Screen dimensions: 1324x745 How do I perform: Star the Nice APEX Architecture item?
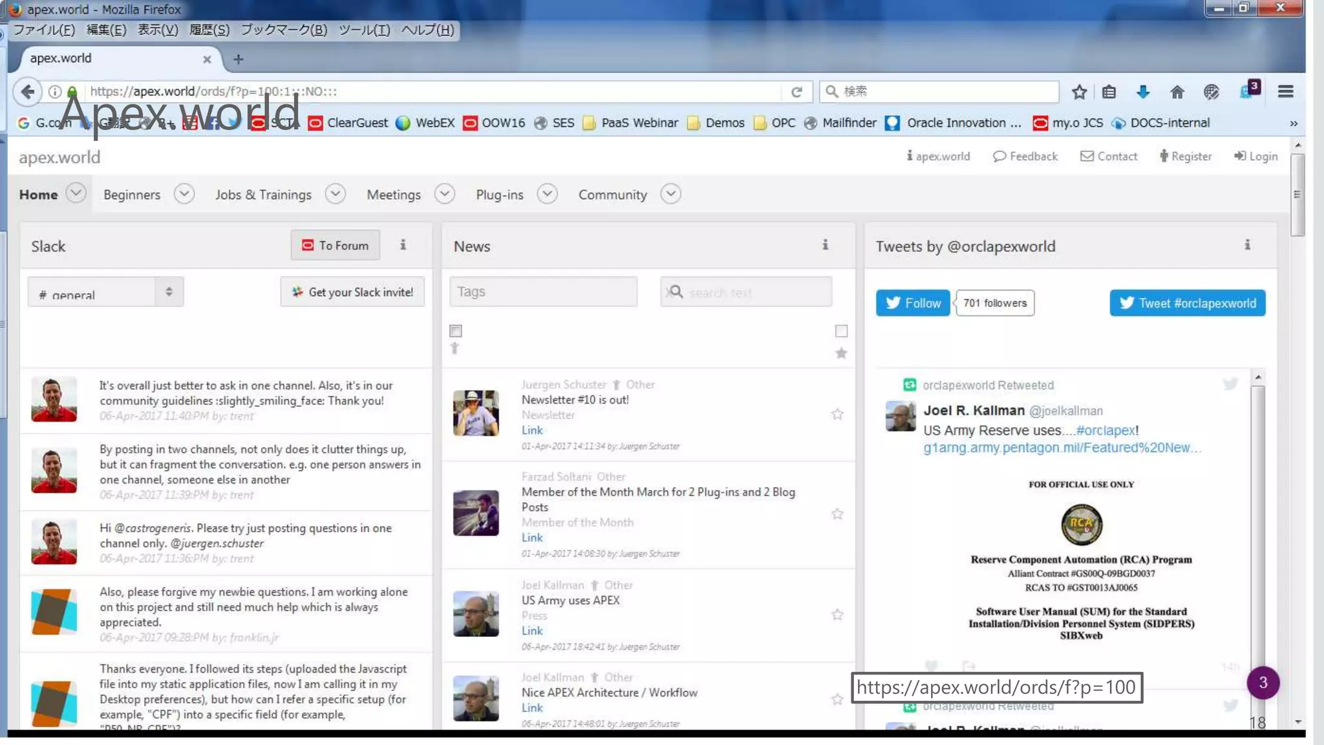coord(837,700)
